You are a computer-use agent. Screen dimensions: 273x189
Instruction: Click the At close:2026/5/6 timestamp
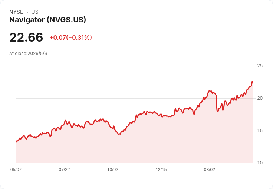point(28,54)
